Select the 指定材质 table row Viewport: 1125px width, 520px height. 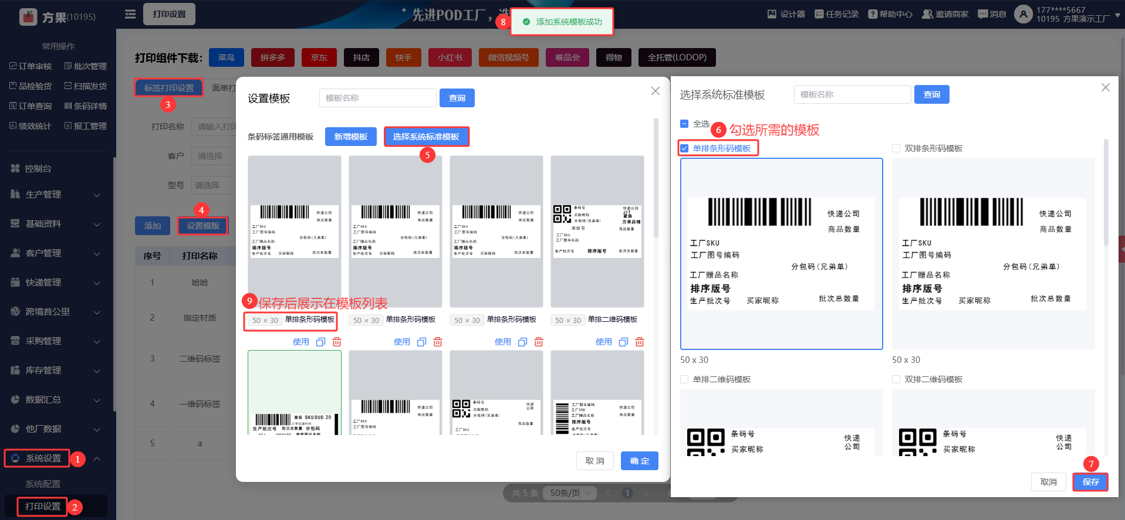[x=185, y=318]
